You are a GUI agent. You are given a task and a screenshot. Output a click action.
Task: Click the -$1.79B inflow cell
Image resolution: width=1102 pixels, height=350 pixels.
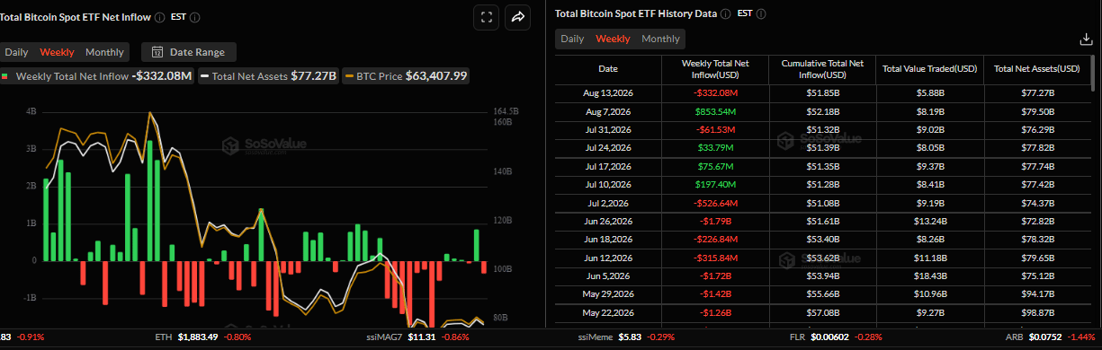tap(716, 221)
